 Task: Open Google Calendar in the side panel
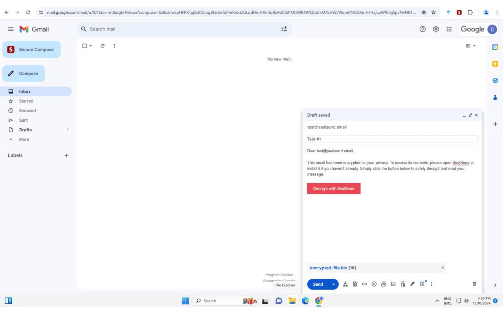(495, 47)
